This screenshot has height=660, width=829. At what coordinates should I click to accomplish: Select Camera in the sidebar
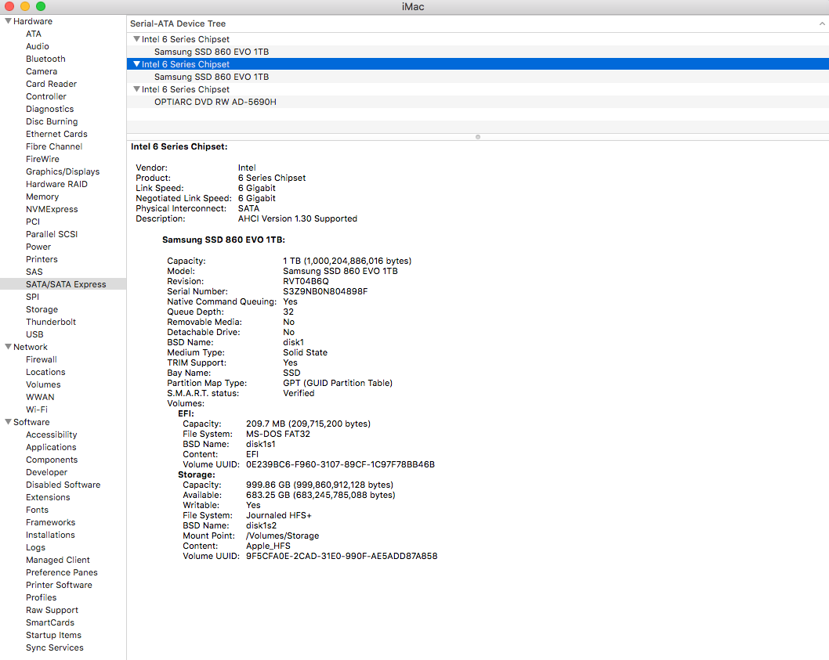(42, 71)
